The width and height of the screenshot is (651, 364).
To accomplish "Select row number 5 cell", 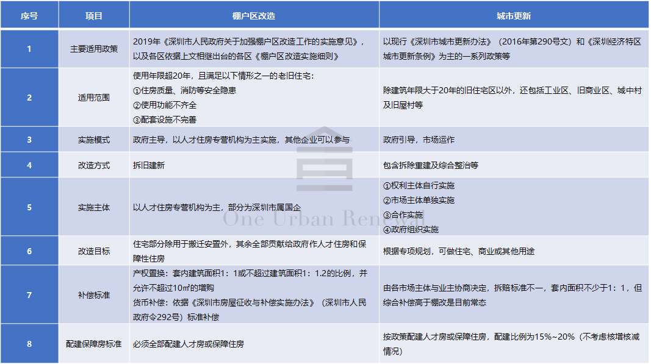I will (29, 207).
